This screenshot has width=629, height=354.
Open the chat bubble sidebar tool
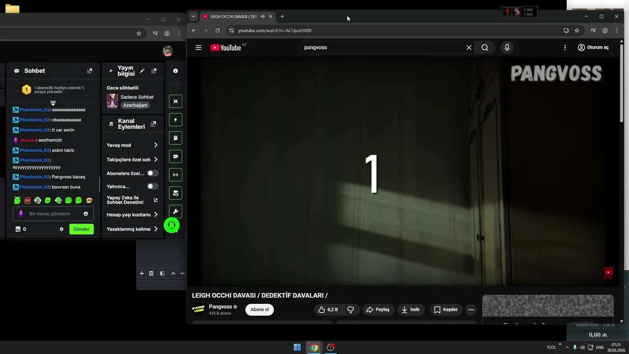pyautogui.click(x=175, y=156)
